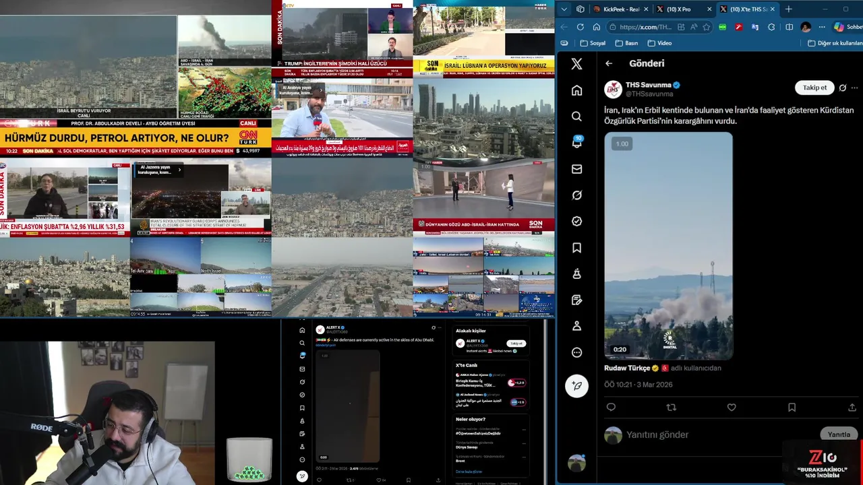This screenshot has height=485, width=863.
Task: Open ÖÖ 10:21 · 3 Mar 2026 timestamp
Action: tap(638, 385)
